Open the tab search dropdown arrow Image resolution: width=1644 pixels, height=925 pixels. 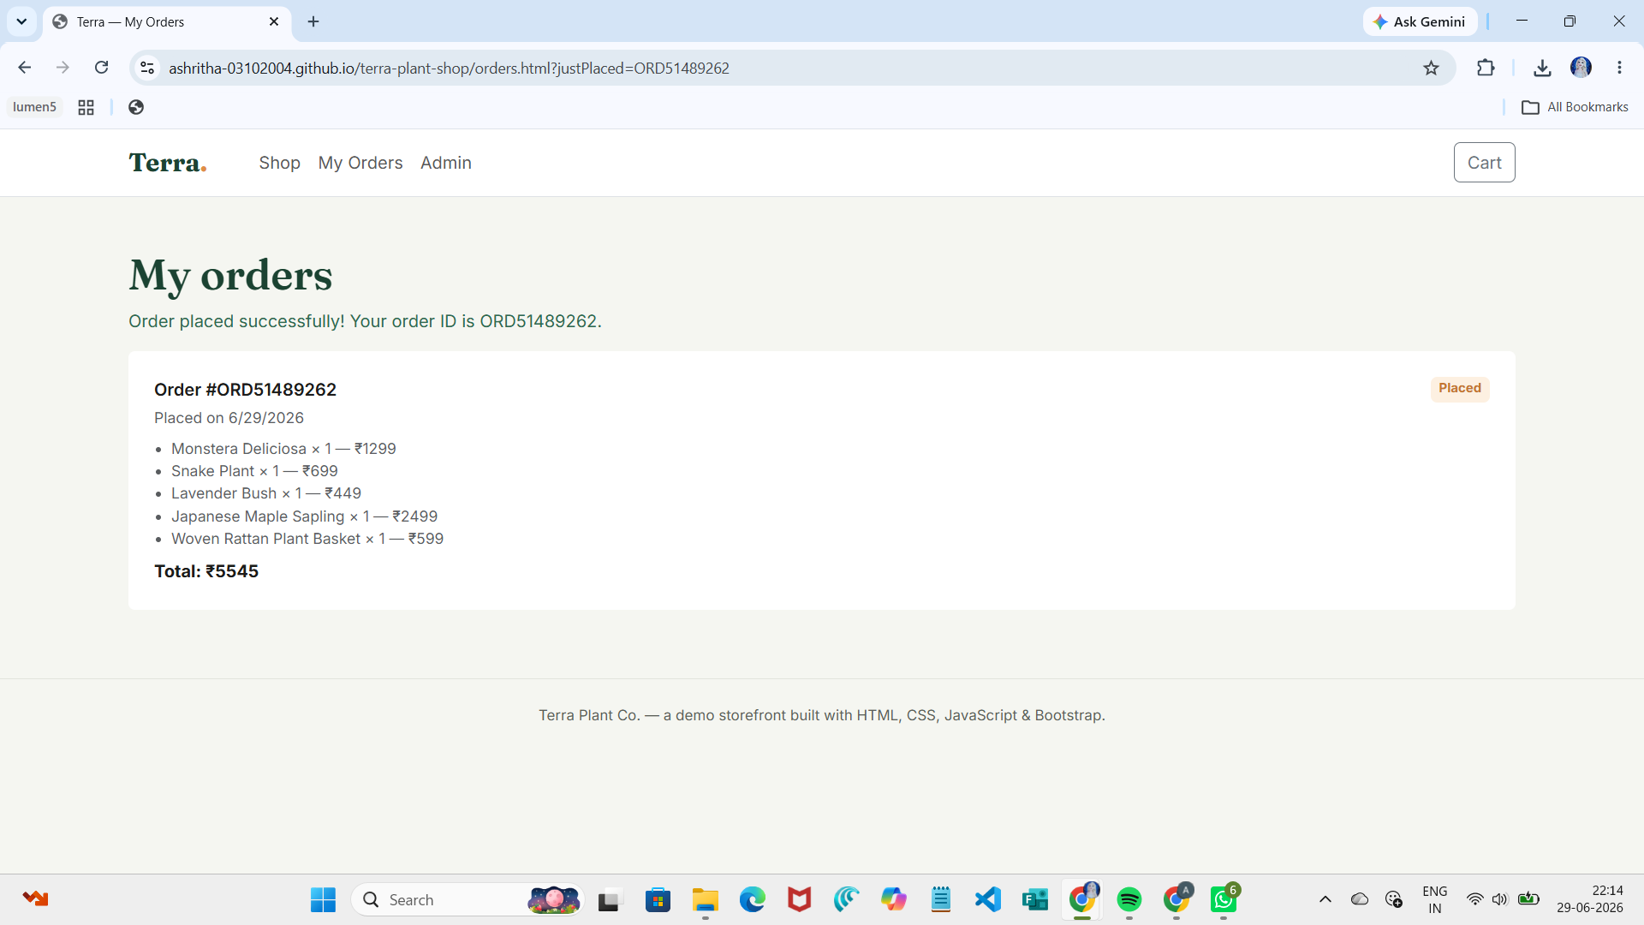(21, 21)
